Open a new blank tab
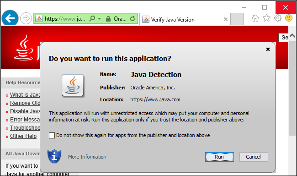Image resolution: width=297 pixels, height=176 pixels. 237,19
